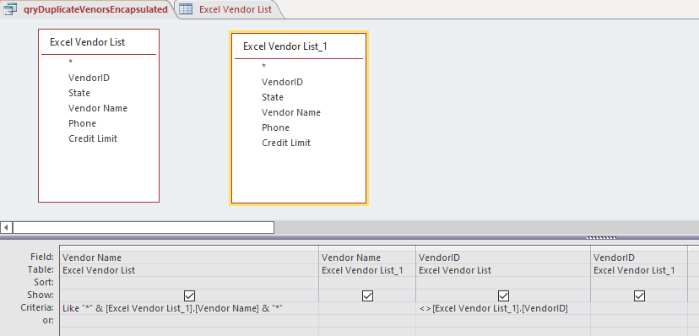Screen dimensions: 699x336
Task: Select asterisk field in Excel Vendor List_1
Action: click(x=264, y=67)
